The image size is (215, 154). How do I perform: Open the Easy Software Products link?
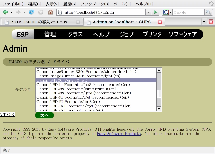pos(119,134)
